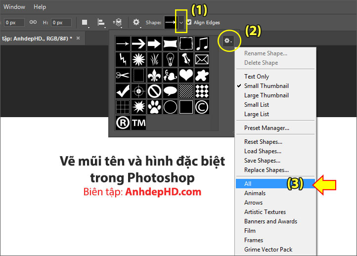Select the grid shape
The image size is (357, 256).
coord(123,107)
